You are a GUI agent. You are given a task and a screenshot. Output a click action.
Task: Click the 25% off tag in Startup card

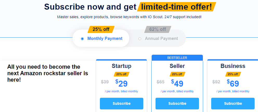click(x=121, y=74)
